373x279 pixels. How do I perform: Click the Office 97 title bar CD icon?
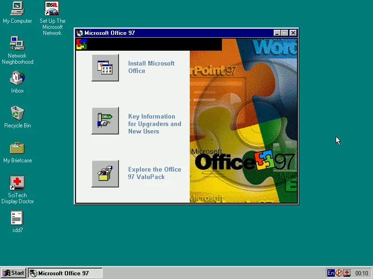(x=80, y=33)
